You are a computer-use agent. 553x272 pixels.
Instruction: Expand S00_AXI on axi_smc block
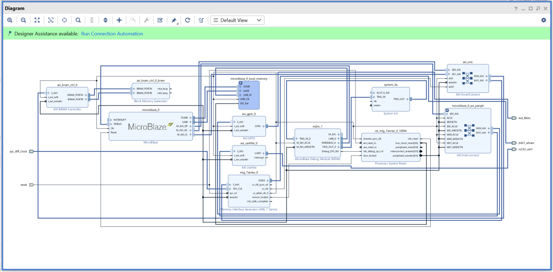(x=449, y=70)
